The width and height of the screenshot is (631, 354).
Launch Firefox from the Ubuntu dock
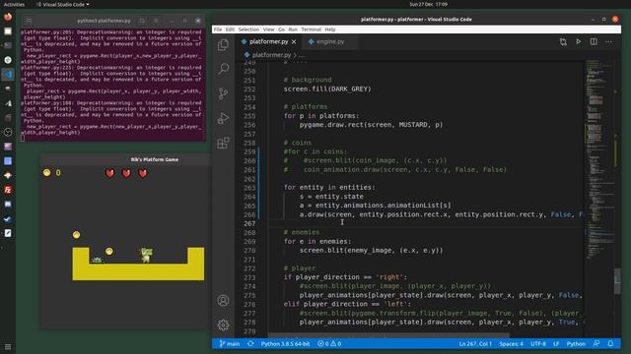point(8,17)
